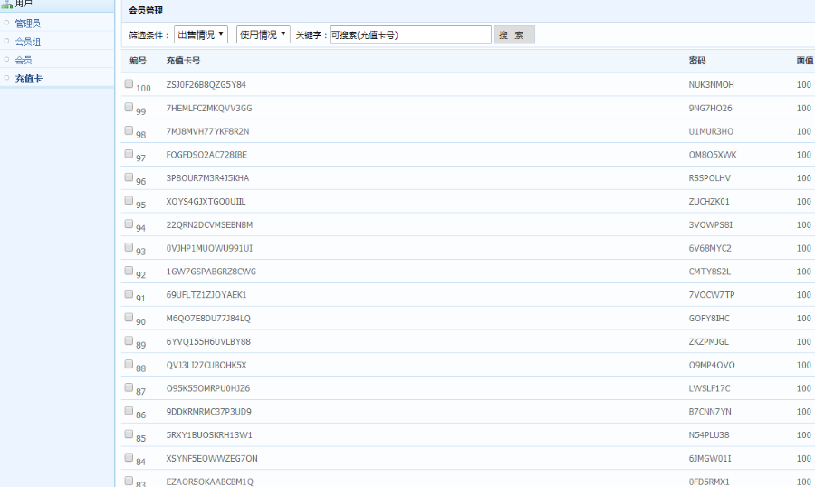The image size is (815, 487).
Task: Select card number FOGFDSO2AC728IBE
Action: pos(206,155)
